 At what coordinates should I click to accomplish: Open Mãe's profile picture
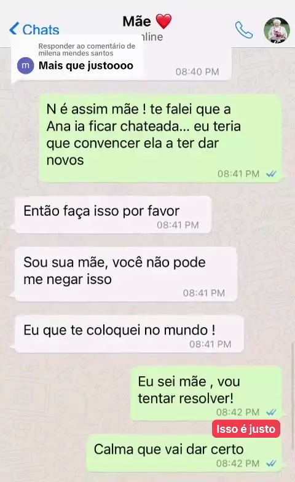click(x=277, y=30)
